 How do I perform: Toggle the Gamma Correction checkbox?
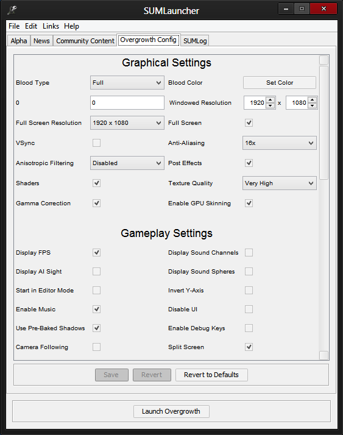[97, 203]
